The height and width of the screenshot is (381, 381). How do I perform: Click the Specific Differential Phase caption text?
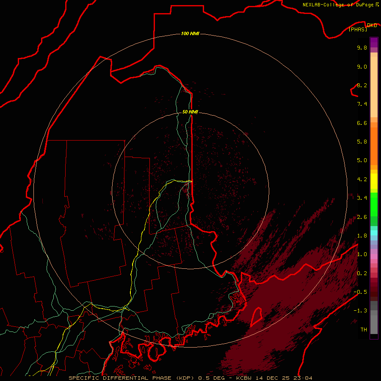click(190, 378)
